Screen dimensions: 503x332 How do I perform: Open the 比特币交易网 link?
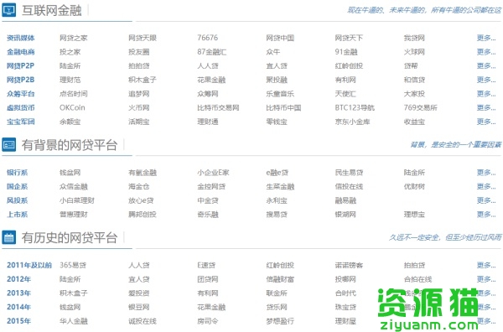click(x=218, y=108)
